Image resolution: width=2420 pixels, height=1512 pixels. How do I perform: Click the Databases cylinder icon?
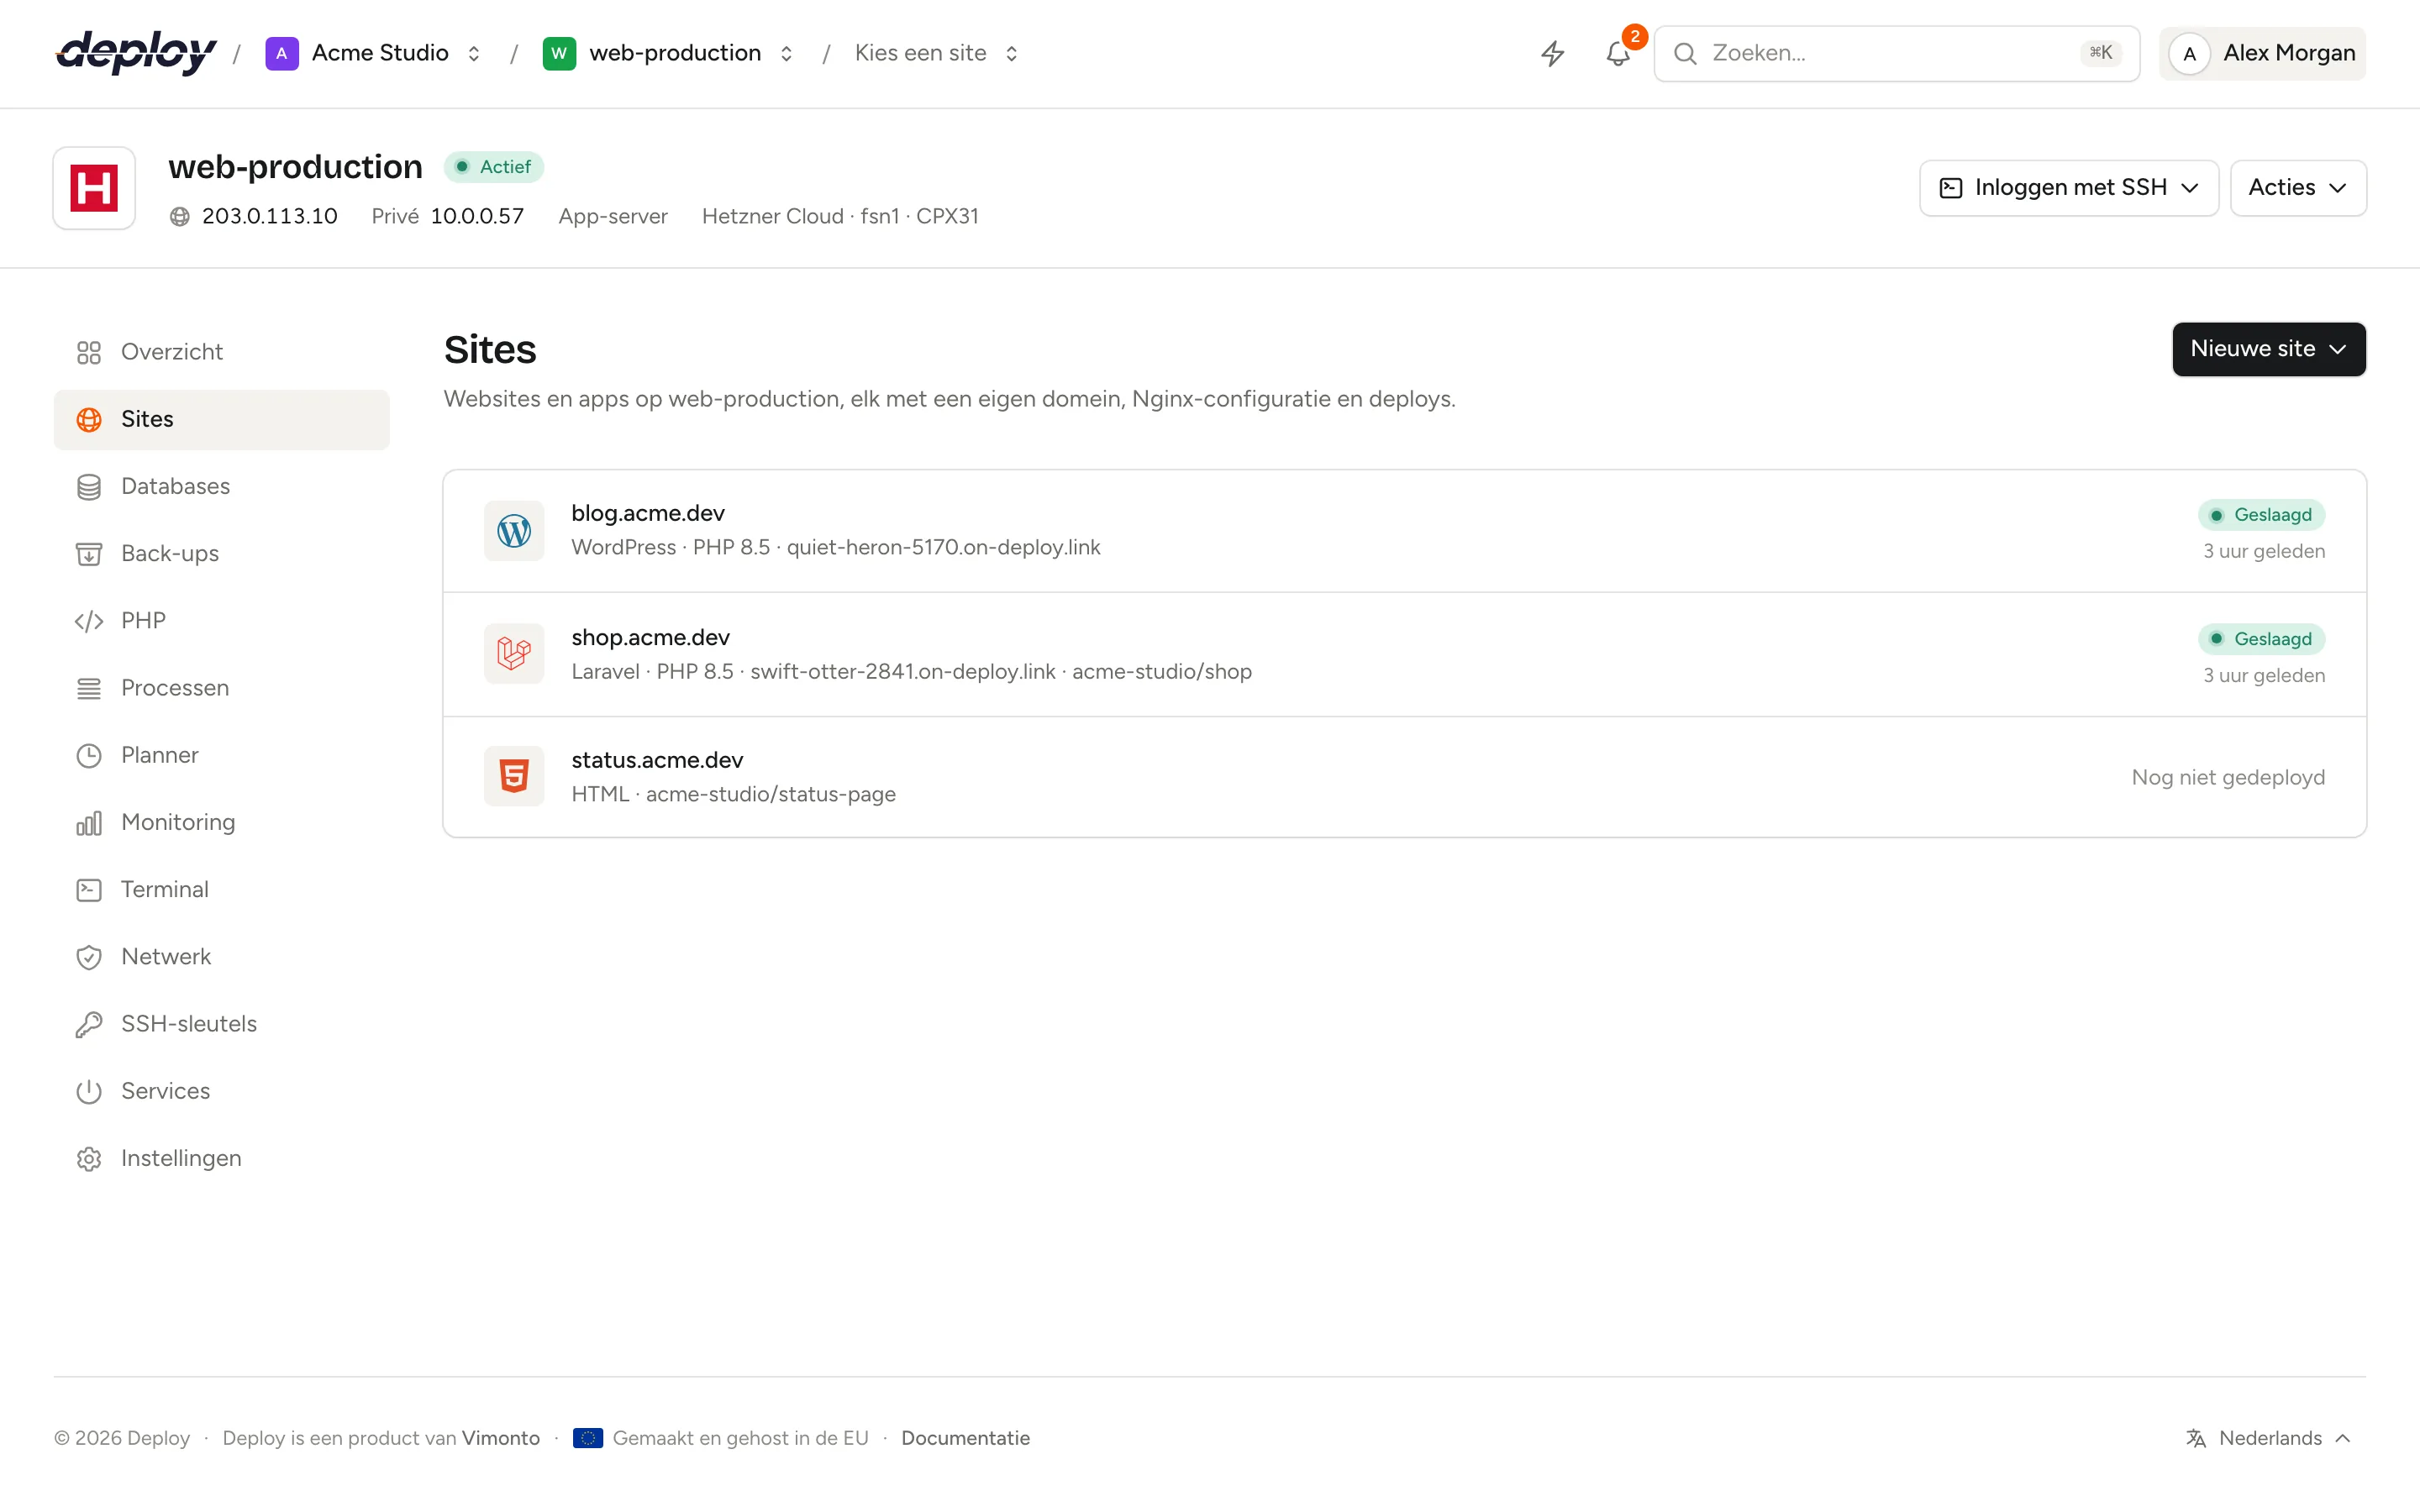click(89, 487)
